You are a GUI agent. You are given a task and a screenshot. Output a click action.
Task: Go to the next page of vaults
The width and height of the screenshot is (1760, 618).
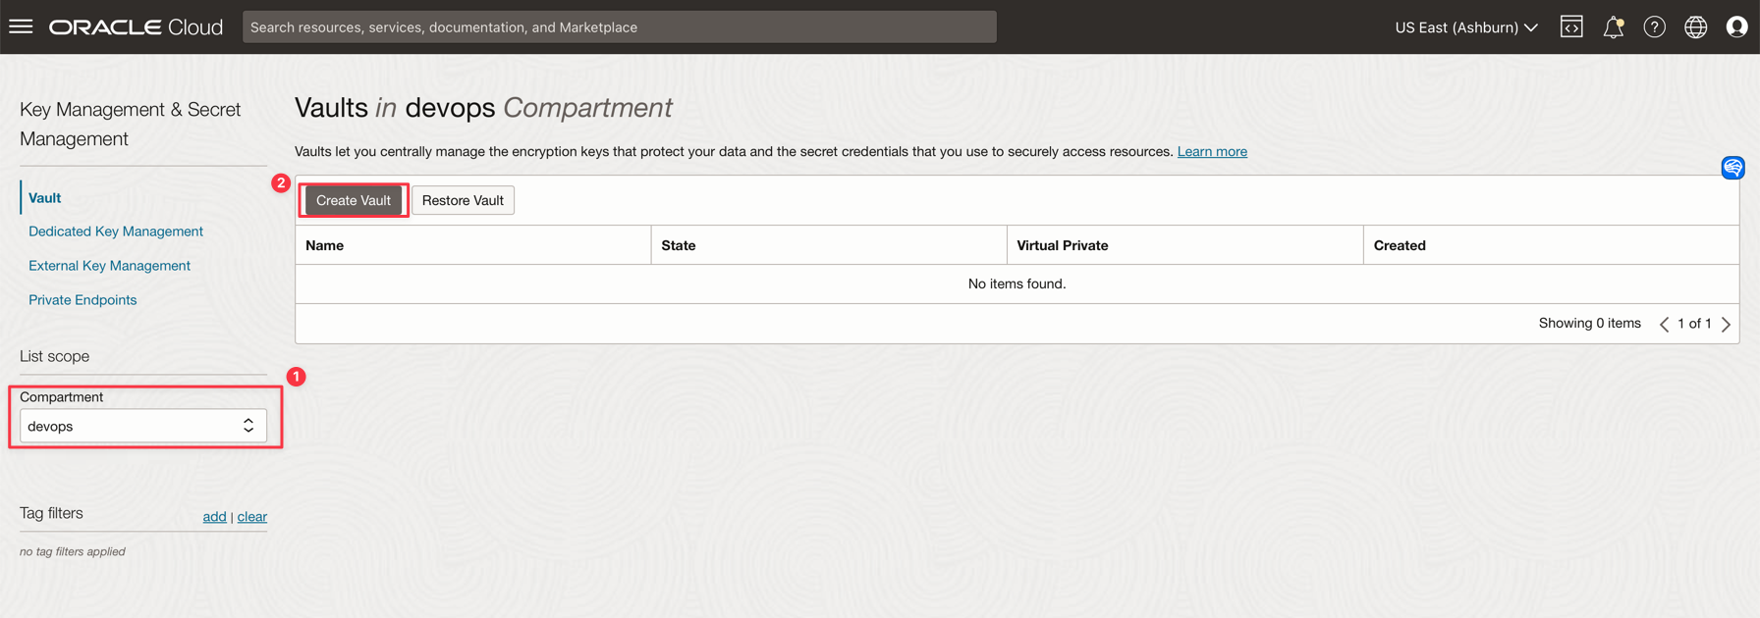tap(1726, 324)
